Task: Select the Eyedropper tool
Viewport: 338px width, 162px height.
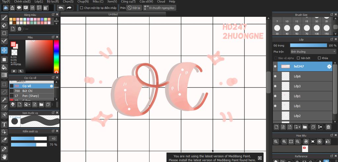Action: (4, 149)
